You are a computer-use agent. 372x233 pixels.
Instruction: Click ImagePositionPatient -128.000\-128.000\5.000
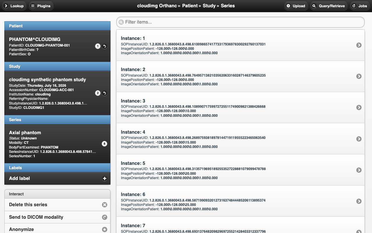coord(158,80)
